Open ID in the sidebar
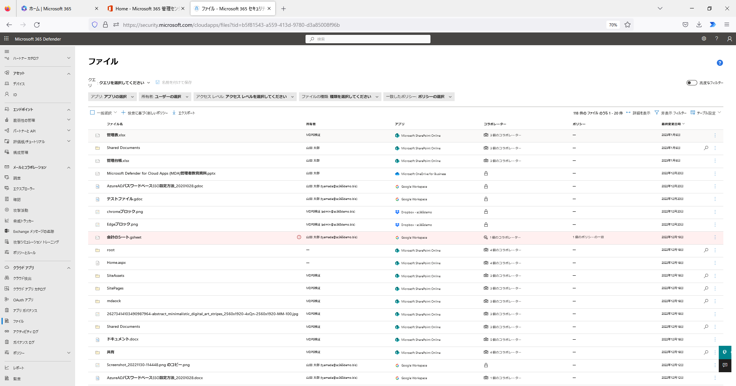Image resolution: width=736 pixels, height=386 pixels. coord(15,95)
